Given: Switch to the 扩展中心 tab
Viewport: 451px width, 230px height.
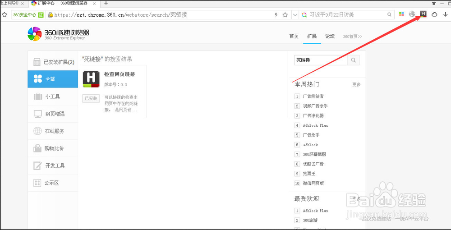Looking at the screenshot, I should point(64,4).
